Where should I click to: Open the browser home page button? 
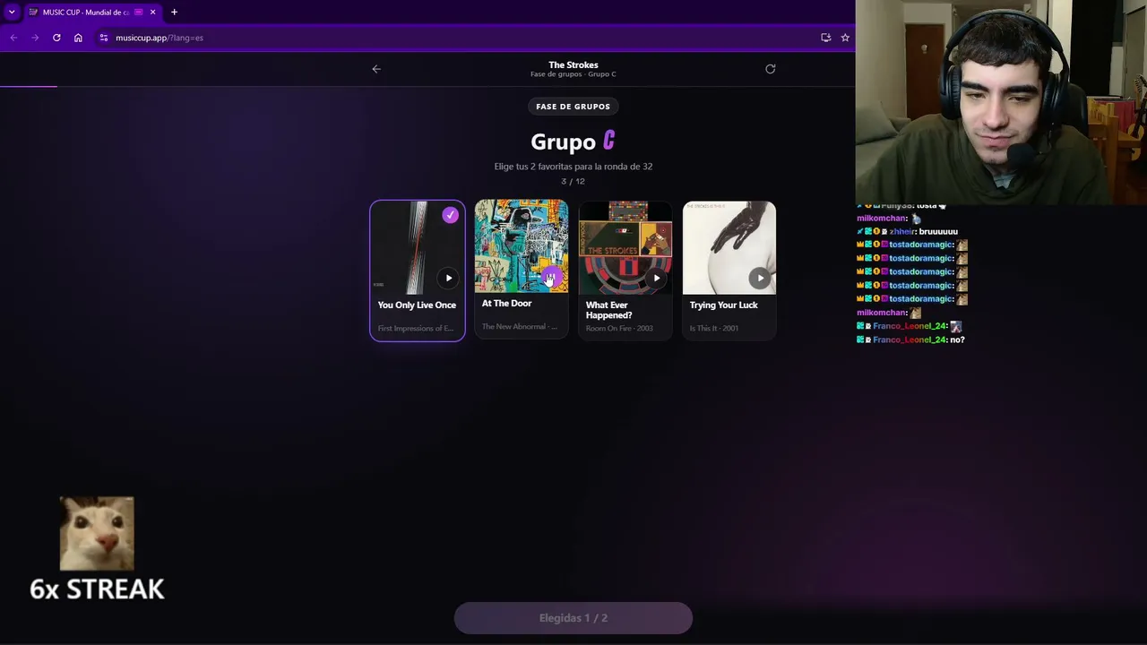(x=78, y=38)
